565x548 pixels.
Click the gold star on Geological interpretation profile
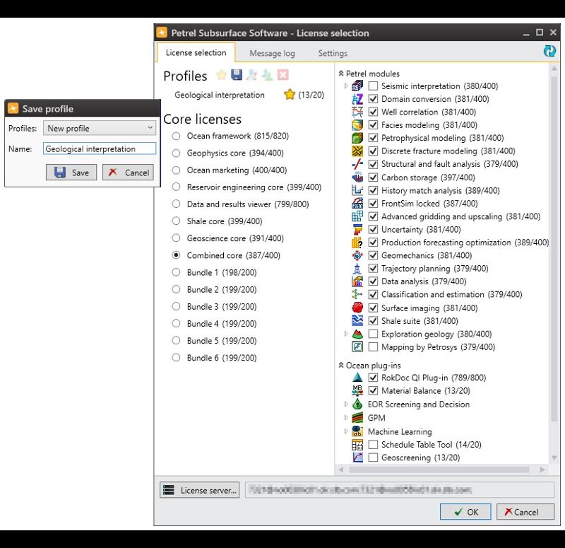[290, 95]
